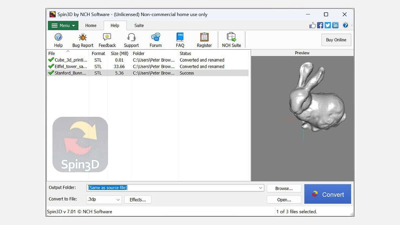Image resolution: width=400 pixels, height=225 pixels.
Task: Click green checkmark beside Stanford_Bunn file
Action: point(51,73)
